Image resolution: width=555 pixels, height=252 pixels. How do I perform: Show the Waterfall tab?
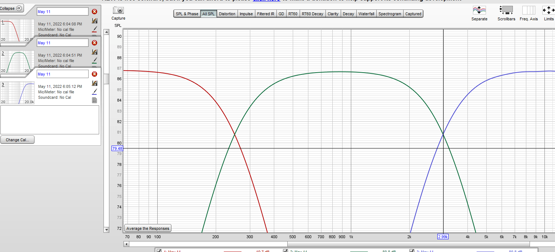click(366, 14)
